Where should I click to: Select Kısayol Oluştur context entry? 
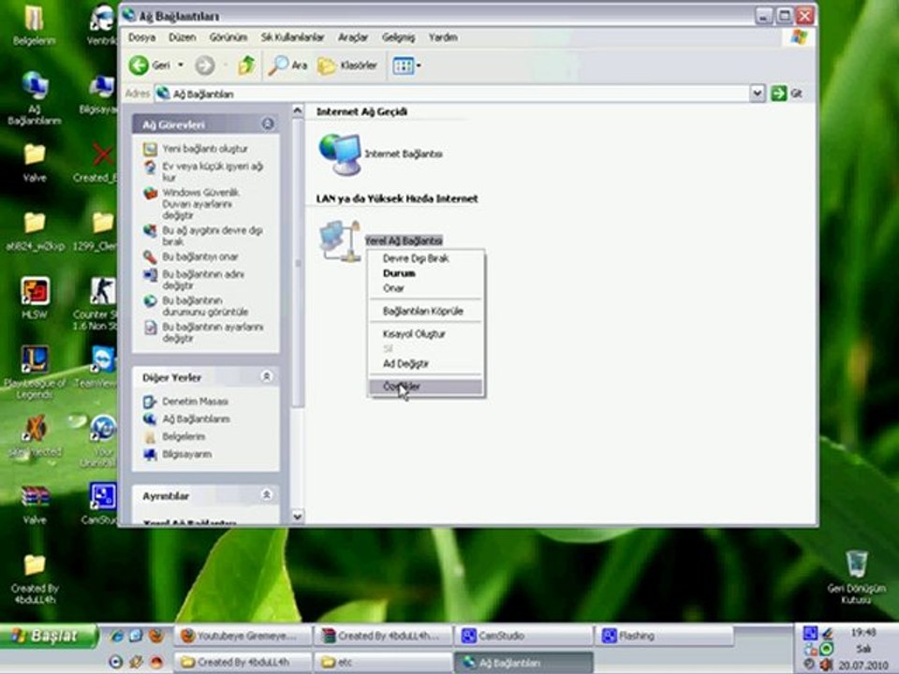(x=426, y=333)
